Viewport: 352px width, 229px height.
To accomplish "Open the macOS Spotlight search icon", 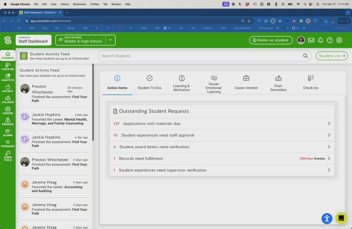I will 305,4.
